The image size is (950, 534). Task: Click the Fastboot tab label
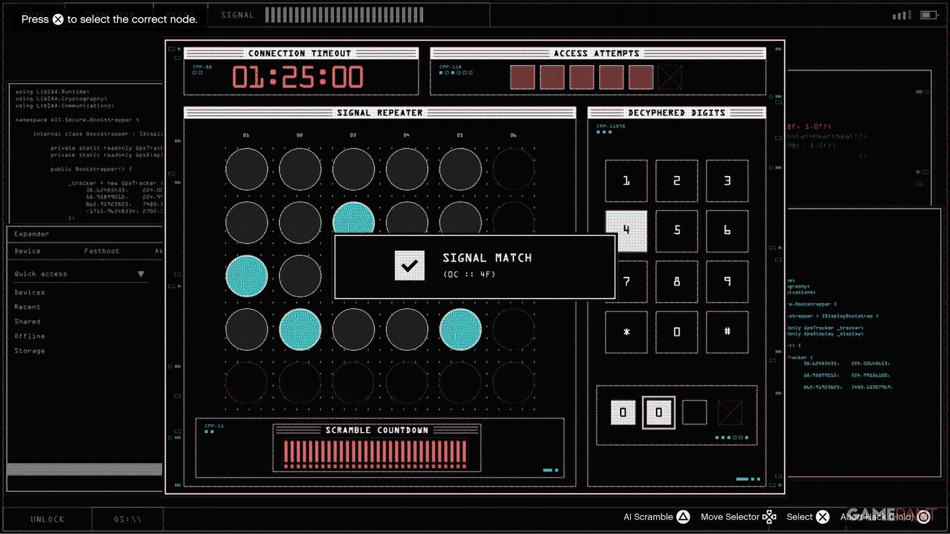point(102,251)
